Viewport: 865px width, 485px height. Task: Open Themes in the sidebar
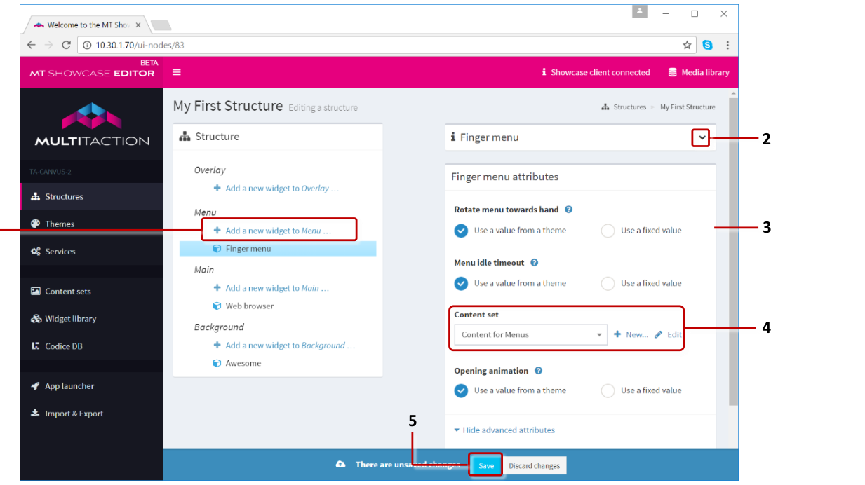click(x=60, y=224)
